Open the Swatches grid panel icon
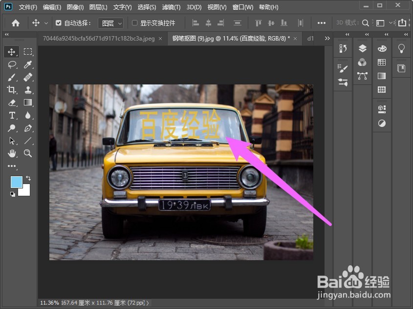This screenshot has width=413, height=309. pos(382,62)
